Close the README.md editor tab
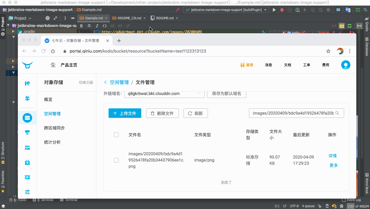 coord(177,18)
